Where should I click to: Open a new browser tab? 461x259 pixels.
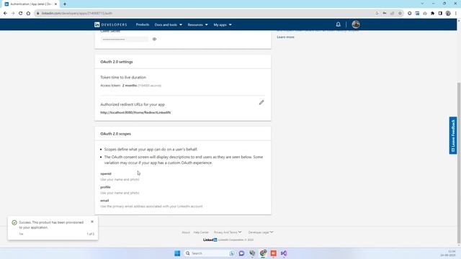click(65, 4)
